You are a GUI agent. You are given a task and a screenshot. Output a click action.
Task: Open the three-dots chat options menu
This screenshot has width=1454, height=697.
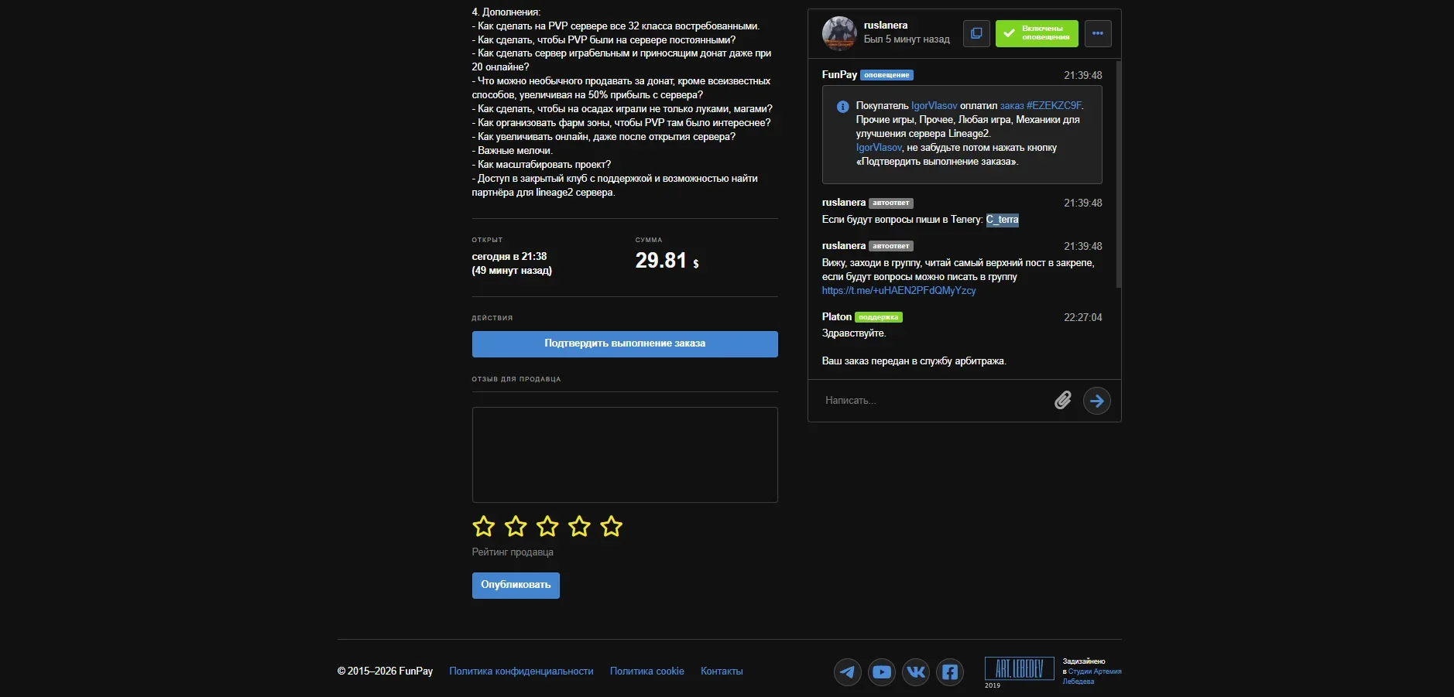coord(1098,33)
